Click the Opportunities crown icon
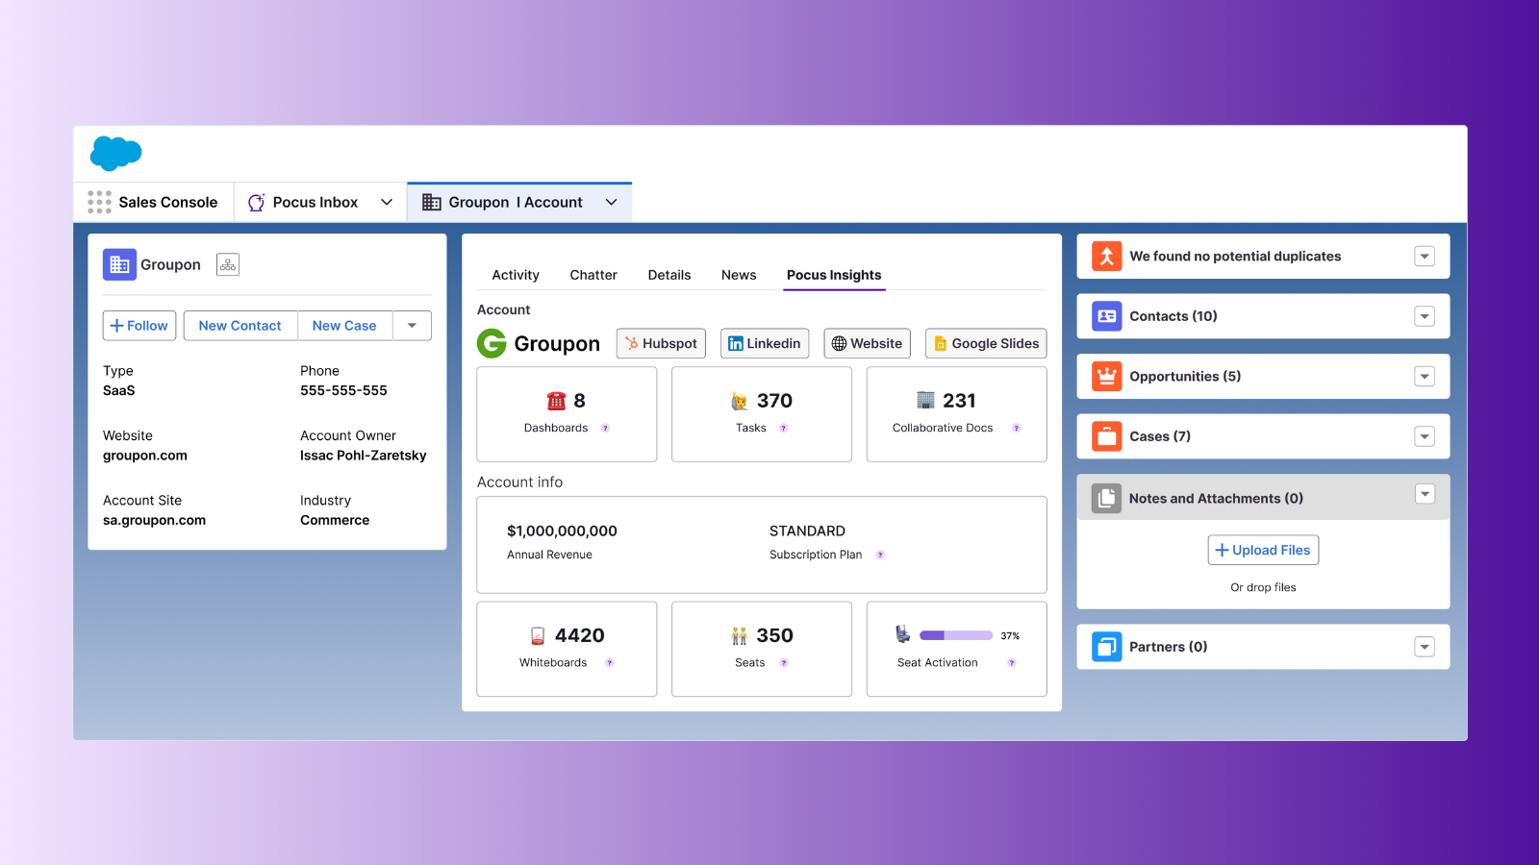1539x865 pixels. [1106, 376]
